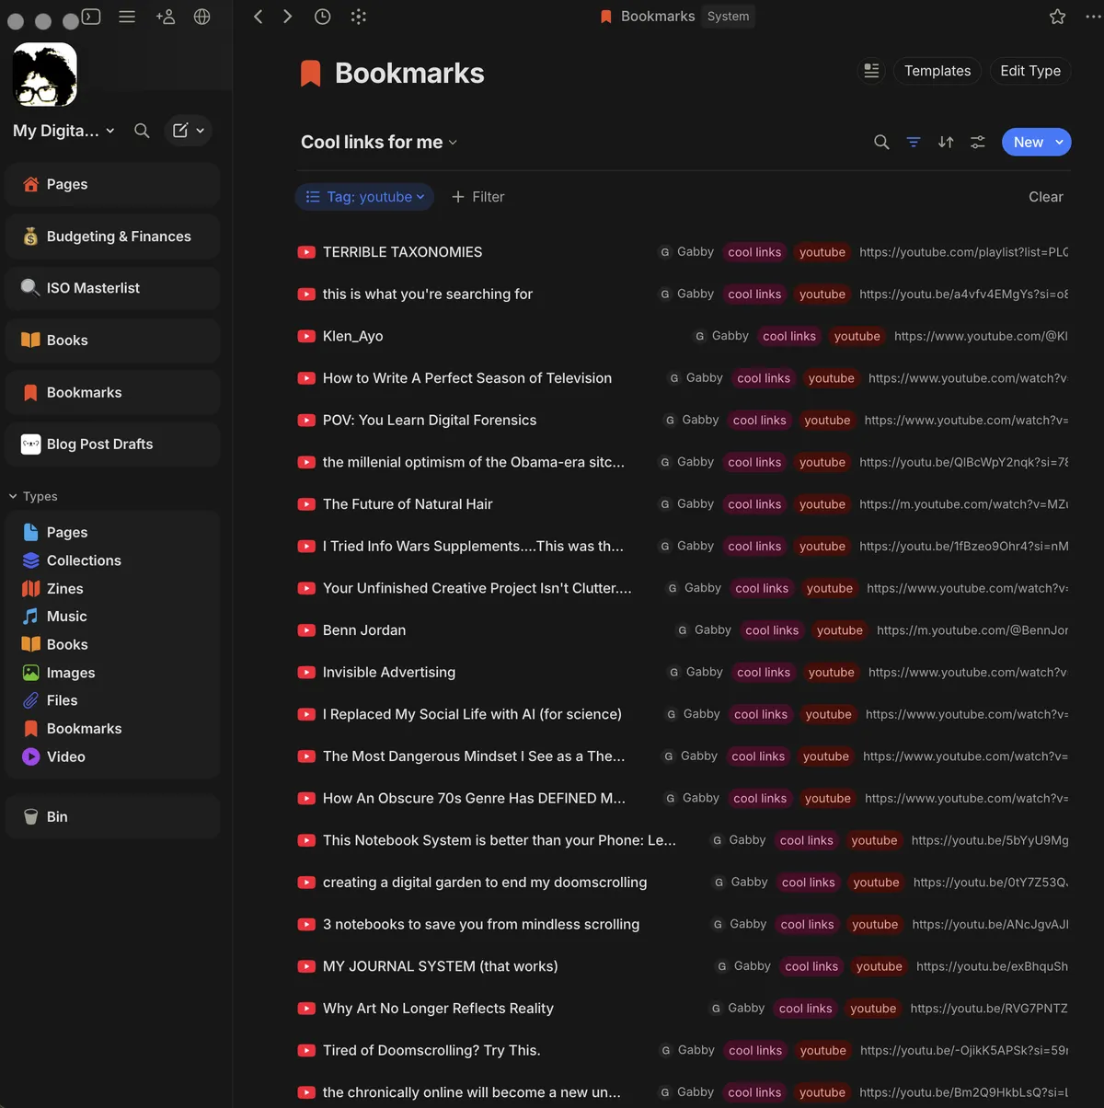
Task: Open the layout view icon beside Templates
Action: (871, 71)
